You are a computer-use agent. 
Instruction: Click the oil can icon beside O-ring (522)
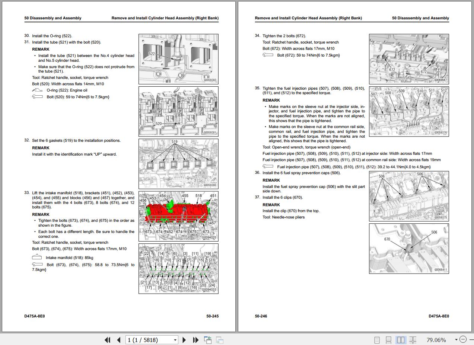(x=37, y=90)
